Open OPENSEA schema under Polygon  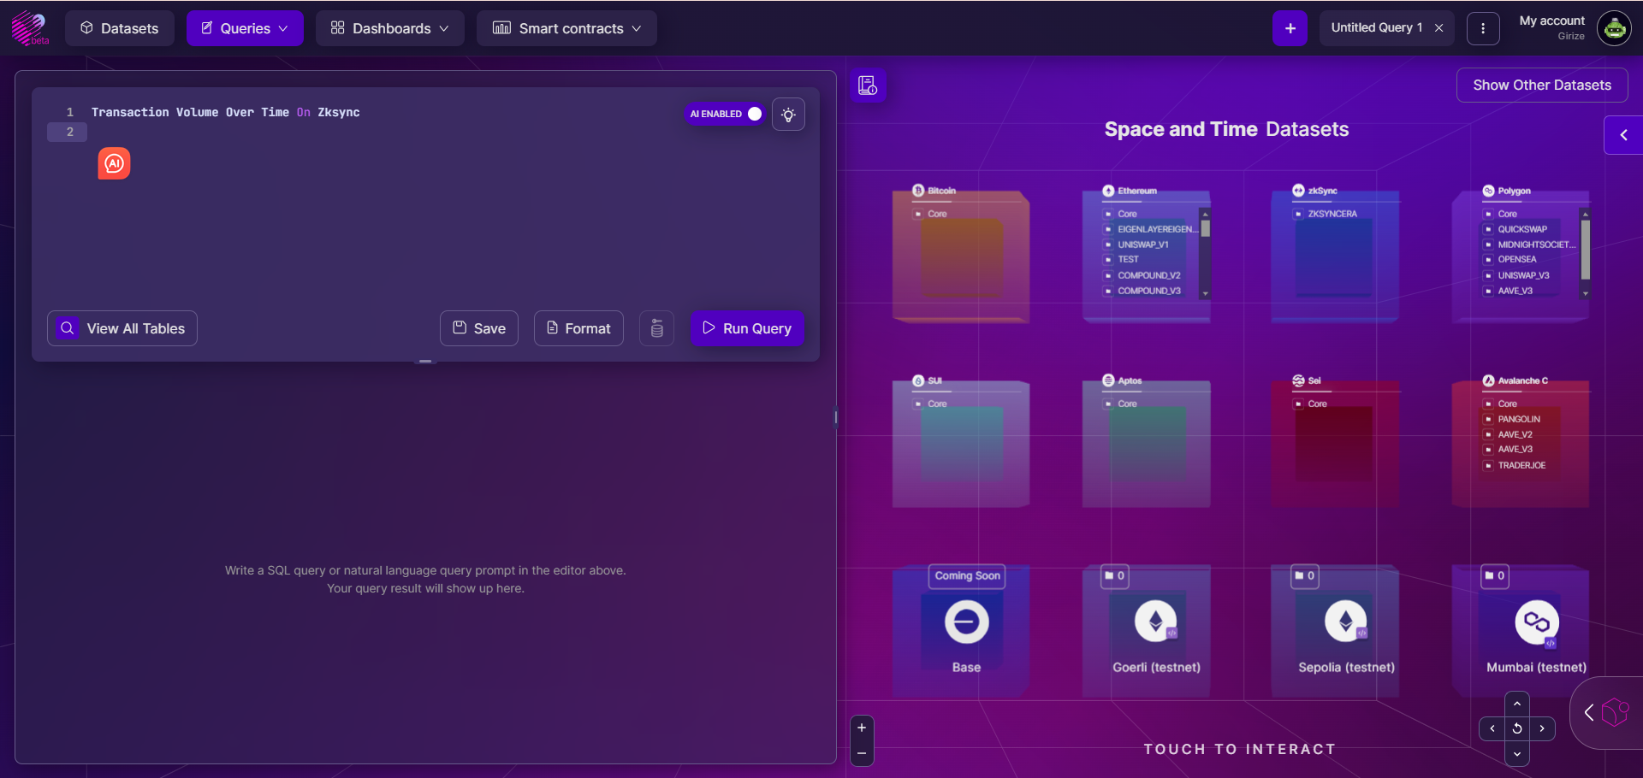1510,259
